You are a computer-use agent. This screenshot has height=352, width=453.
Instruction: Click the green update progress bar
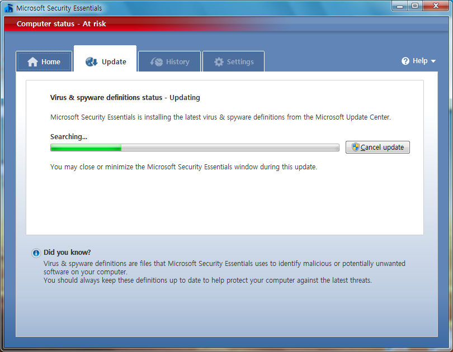coord(195,148)
